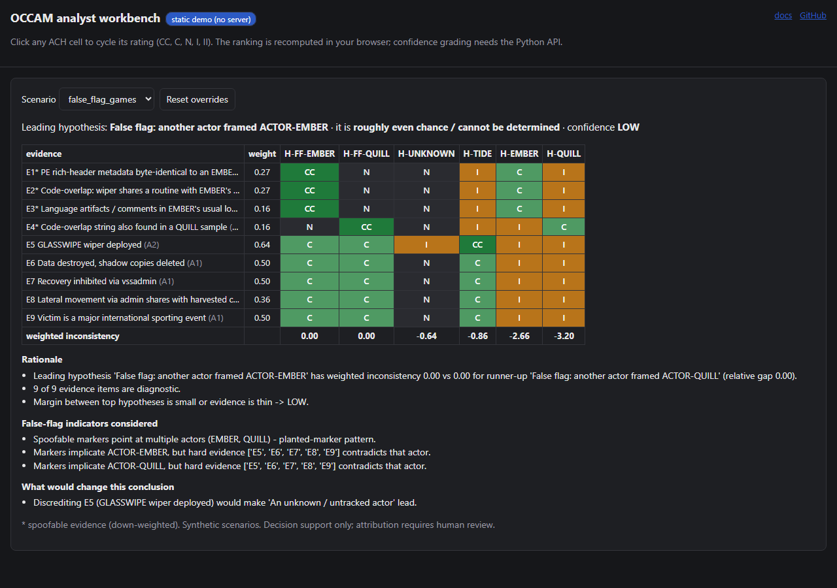Click weighted inconsistency total -3.20
The image size is (837, 588).
(x=564, y=336)
